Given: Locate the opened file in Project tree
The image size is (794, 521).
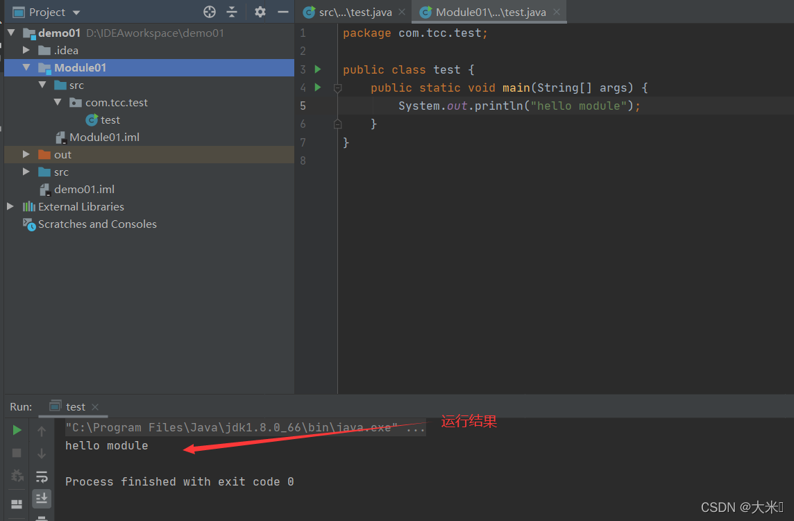Looking at the screenshot, I should pos(209,13).
